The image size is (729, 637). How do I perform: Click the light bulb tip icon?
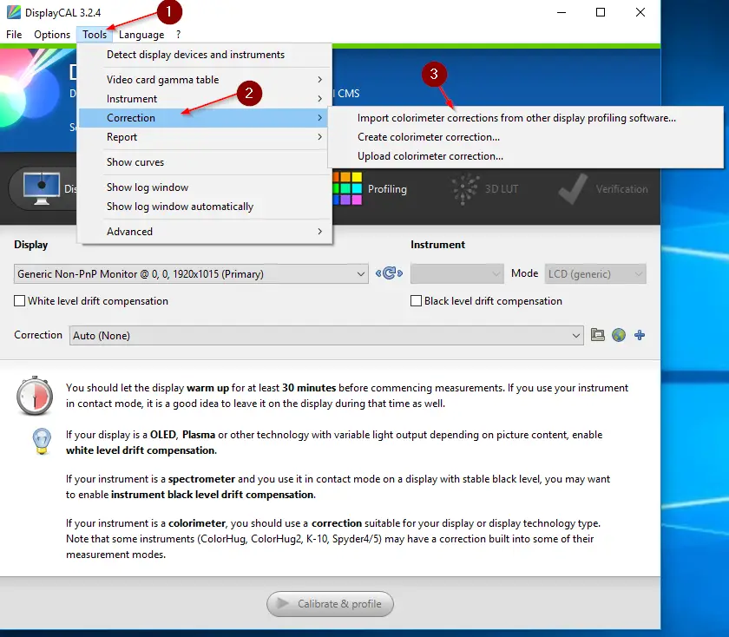click(x=42, y=441)
